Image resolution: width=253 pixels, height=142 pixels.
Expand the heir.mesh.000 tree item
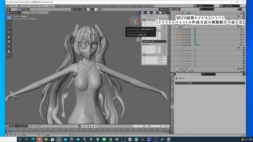pyautogui.click(x=177, y=29)
